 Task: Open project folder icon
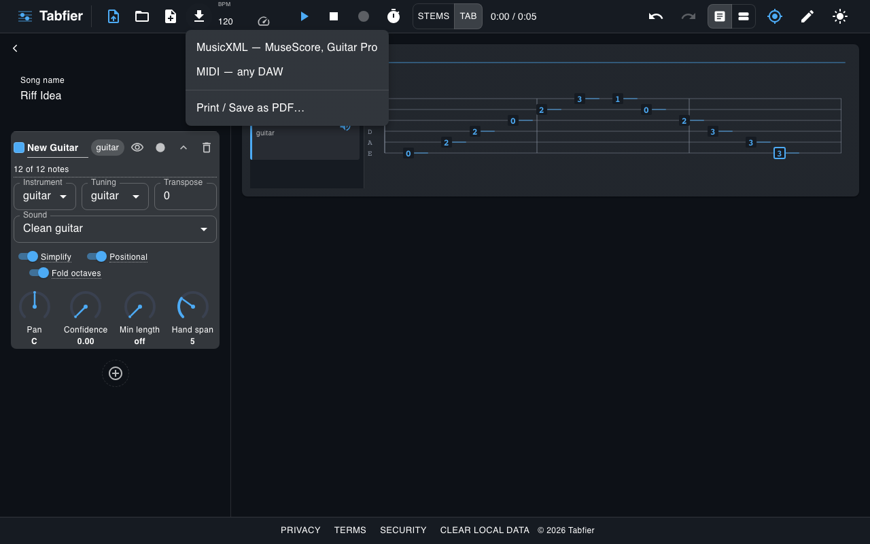coord(142,16)
